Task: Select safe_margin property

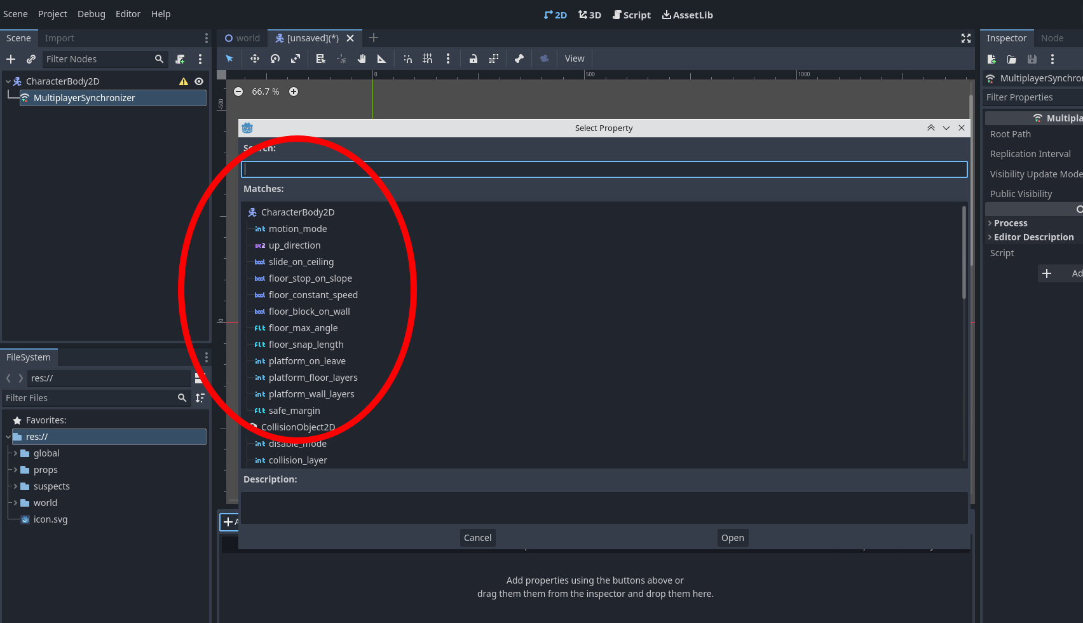Action: coord(294,411)
